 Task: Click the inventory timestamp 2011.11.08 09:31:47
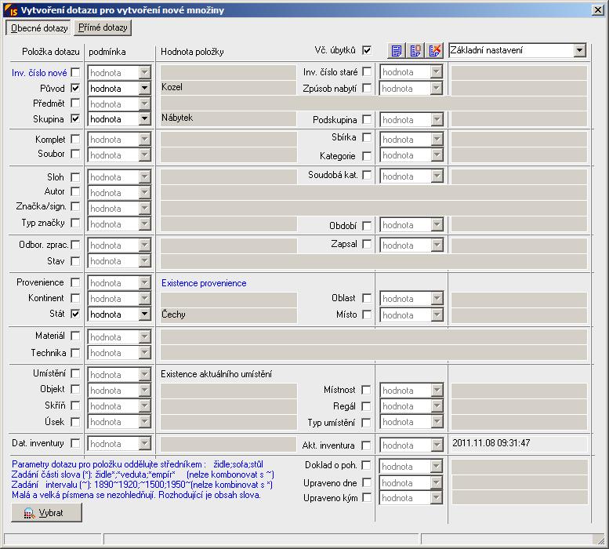491,443
